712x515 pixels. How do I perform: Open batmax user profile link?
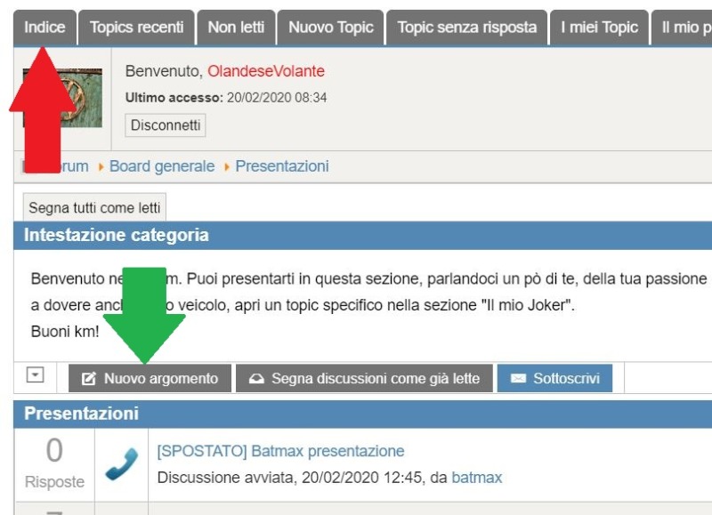[x=477, y=478]
